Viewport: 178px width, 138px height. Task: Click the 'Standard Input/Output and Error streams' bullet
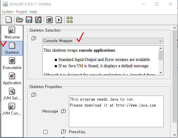104,60
